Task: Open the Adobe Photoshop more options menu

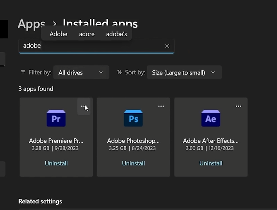Action: [x=161, y=106]
